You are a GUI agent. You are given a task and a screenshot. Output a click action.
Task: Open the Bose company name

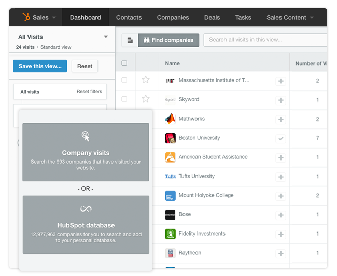point(185,214)
